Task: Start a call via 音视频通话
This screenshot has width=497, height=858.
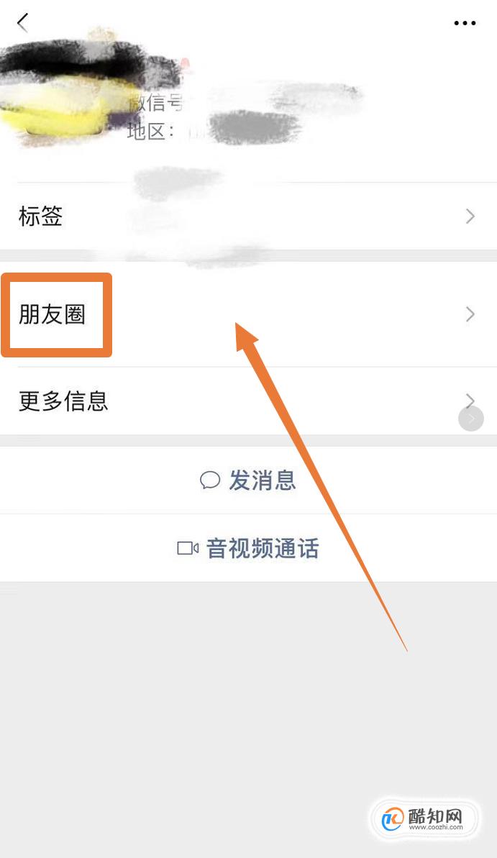Action: (x=249, y=548)
